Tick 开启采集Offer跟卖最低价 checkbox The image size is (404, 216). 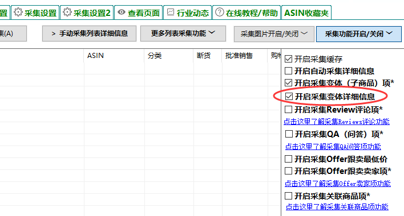click(x=288, y=159)
